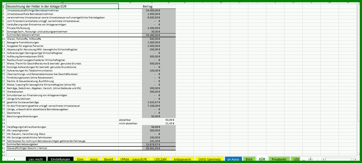
Task: Select total 44.260,50 €
Action: coord(153,35)
